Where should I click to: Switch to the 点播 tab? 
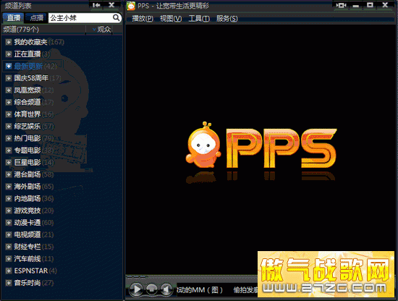tap(36, 18)
